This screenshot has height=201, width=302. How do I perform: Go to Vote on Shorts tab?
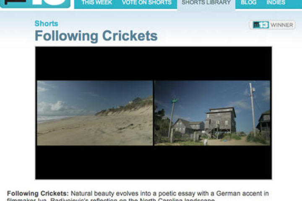click(147, 3)
